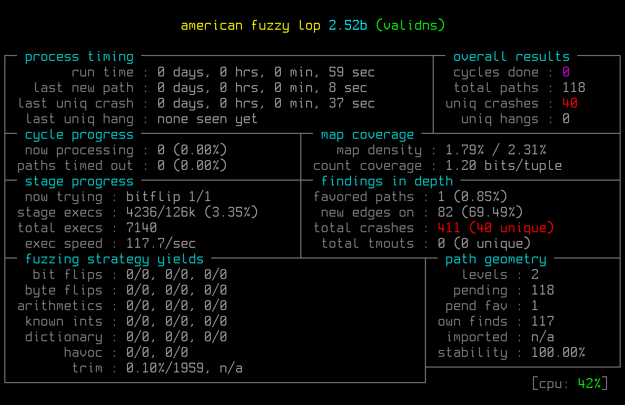This screenshot has height=405, width=625.
Task: Click the 'findings in depth' section header
Action: coord(387,182)
